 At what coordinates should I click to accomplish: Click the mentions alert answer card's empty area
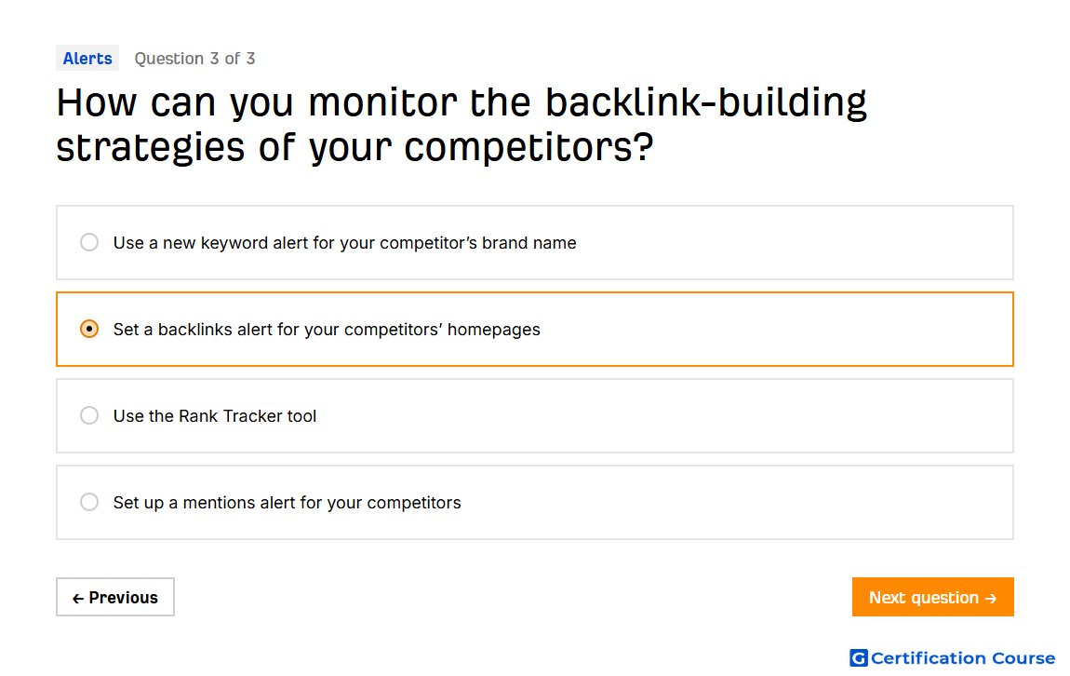click(x=737, y=503)
